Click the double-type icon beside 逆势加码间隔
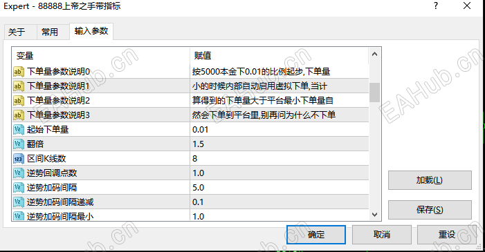The image size is (485, 252). (18, 188)
